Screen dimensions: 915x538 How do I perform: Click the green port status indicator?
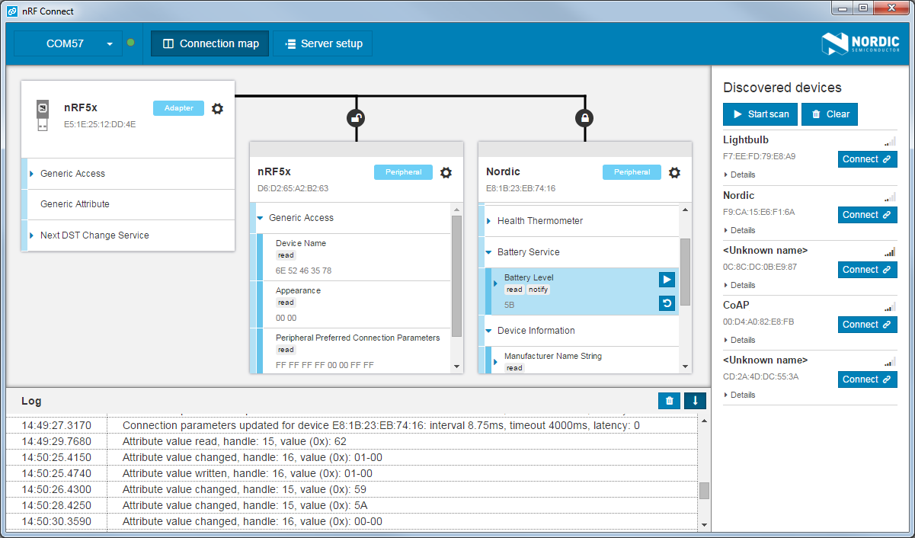(130, 43)
